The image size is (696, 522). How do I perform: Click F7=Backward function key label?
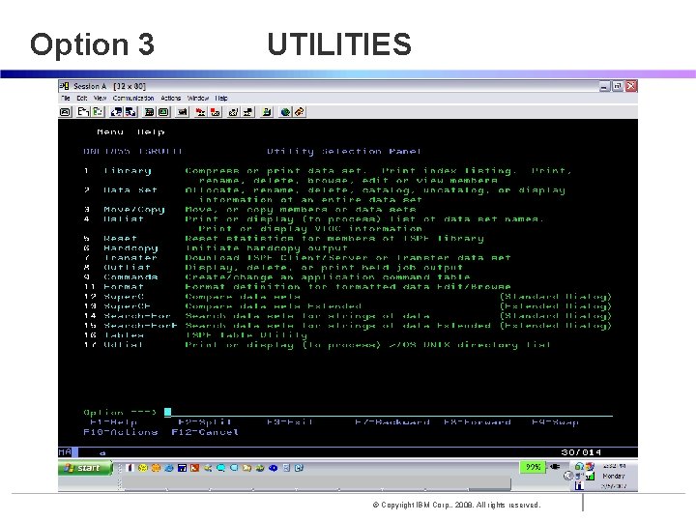pos(392,422)
